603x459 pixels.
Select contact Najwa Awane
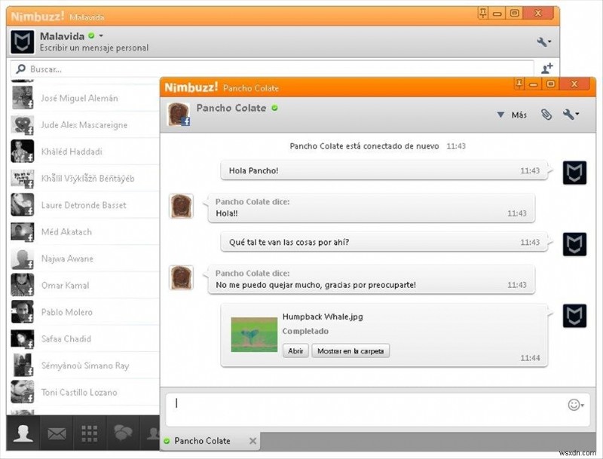click(84, 259)
